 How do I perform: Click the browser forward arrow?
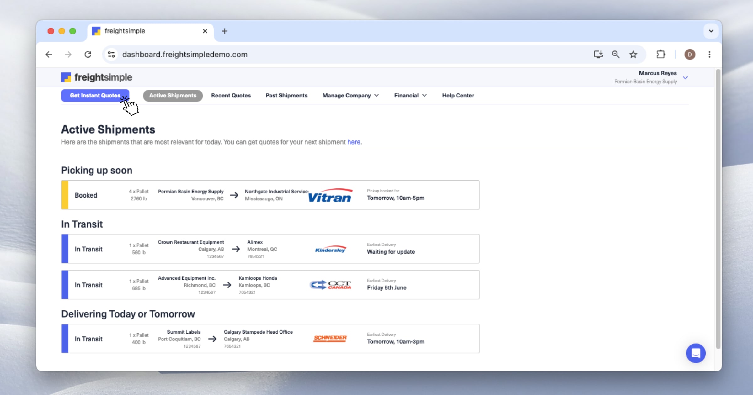click(x=68, y=55)
